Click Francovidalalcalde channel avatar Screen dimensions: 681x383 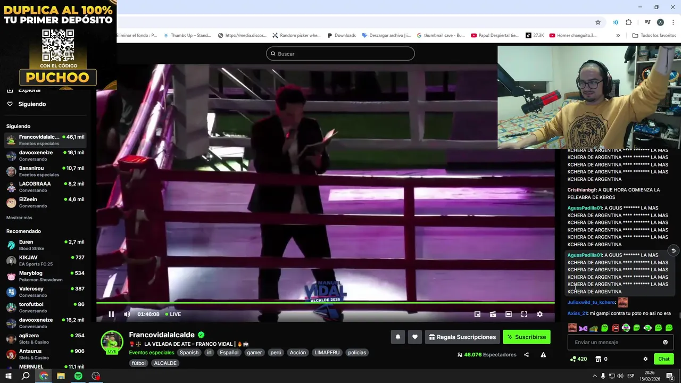pos(112,342)
